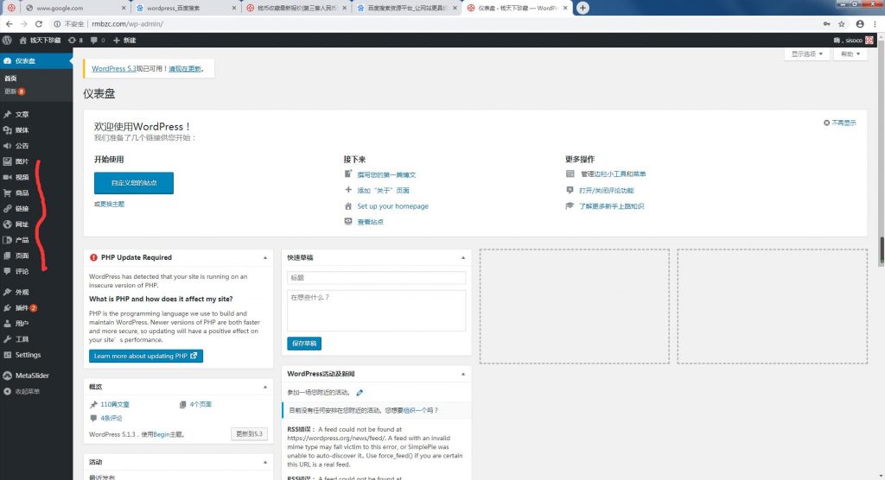This screenshot has width=885, height=480.
Task: Click the 自定义您的站点 button
Action: pyautogui.click(x=134, y=183)
